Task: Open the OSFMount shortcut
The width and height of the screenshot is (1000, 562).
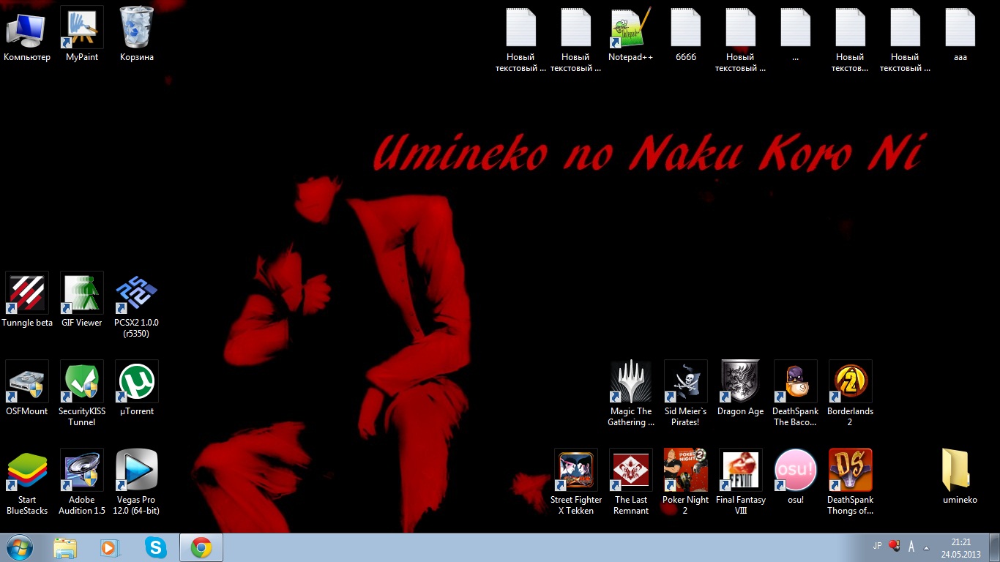Action: pyautogui.click(x=27, y=389)
